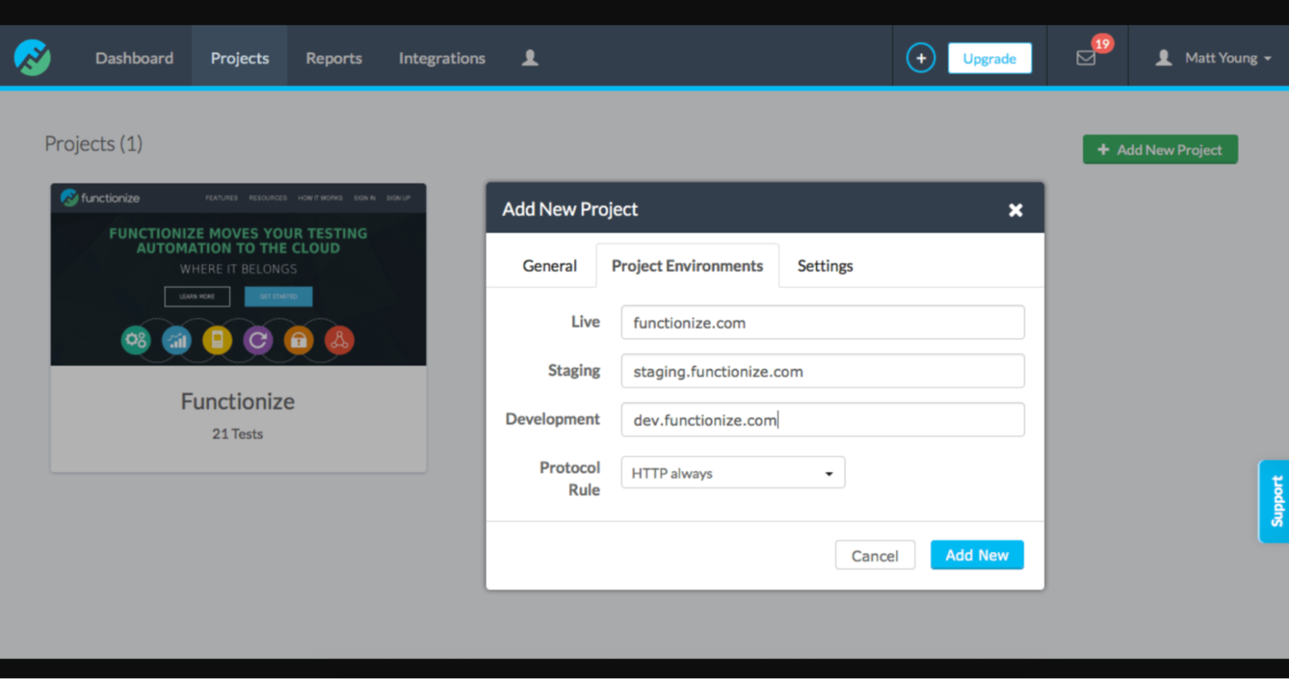The height and width of the screenshot is (679, 1289).
Task: Click the user silhouette icon in the navigation bar
Action: (530, 57)
